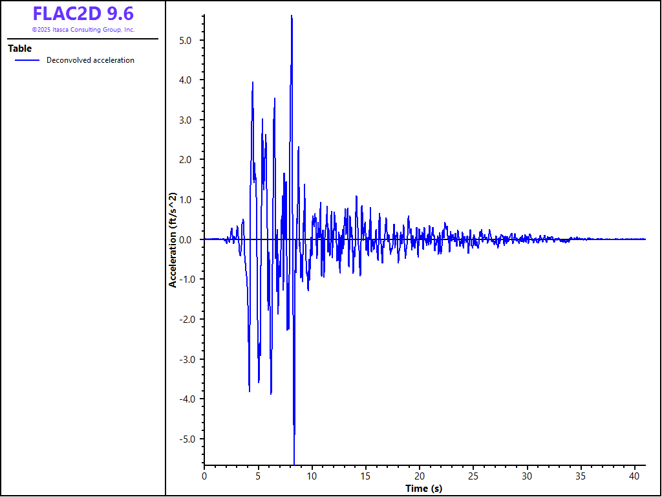Select the Table legend heading
662x497 pixels.
(19, 49)
